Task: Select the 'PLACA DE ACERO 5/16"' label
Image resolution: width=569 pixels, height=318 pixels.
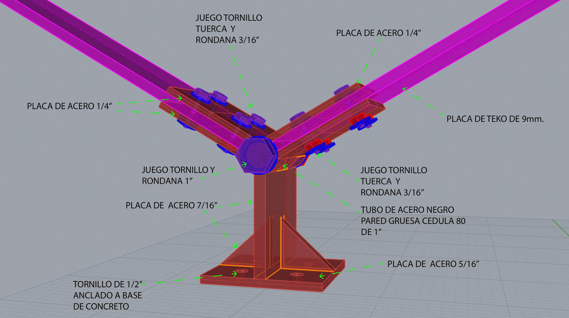Action: coord(433,264)
